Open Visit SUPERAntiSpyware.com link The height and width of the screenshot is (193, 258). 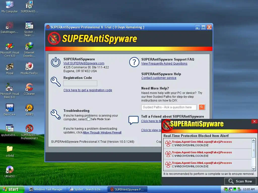[x=84, y=63]
